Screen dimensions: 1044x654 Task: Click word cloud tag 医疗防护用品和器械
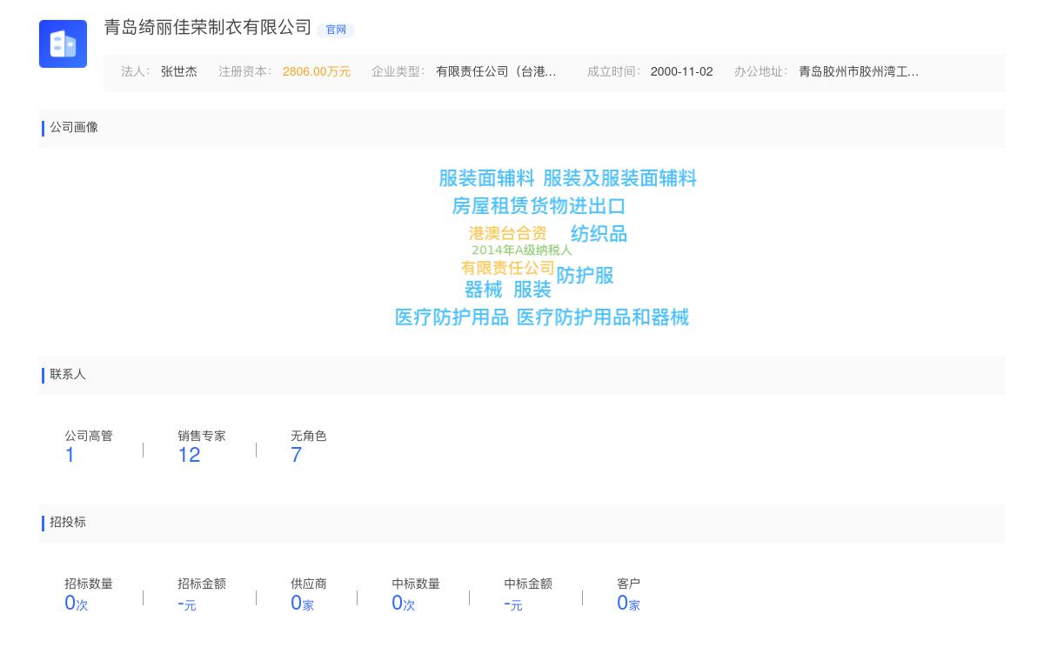tap(603, 317)
